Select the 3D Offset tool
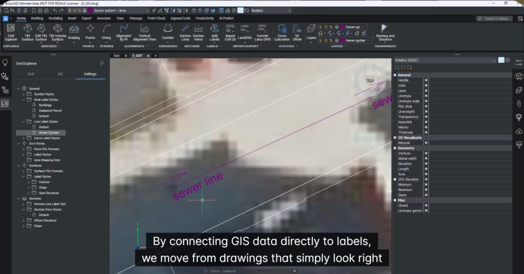The width and height of the screenshot is (524, 274). (297, 32)
